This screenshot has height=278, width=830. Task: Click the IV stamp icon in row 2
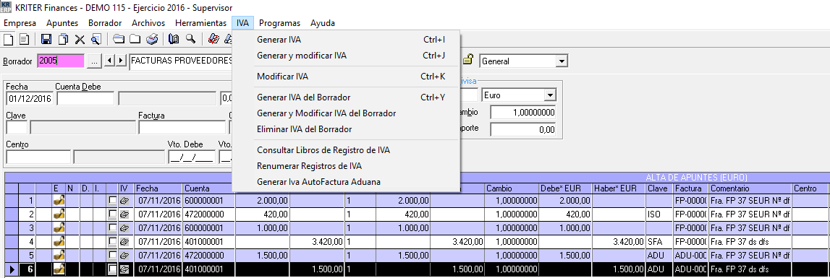click(x=124, y=215)
